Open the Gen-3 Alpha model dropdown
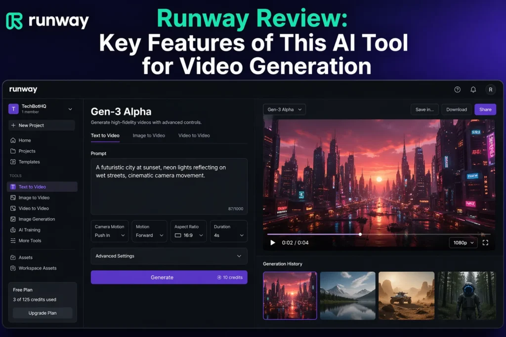Image resolution: width=506 pixels, height=337 pixels. pyautogui.click(x=284, y=110)
